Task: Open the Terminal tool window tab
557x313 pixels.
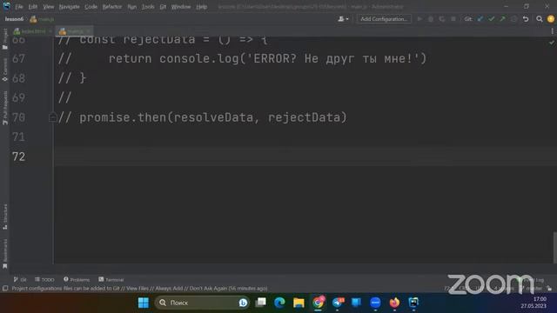Action: point(111,280)
